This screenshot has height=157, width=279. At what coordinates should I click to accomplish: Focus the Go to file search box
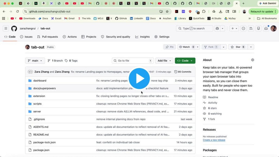pos(133,61)
